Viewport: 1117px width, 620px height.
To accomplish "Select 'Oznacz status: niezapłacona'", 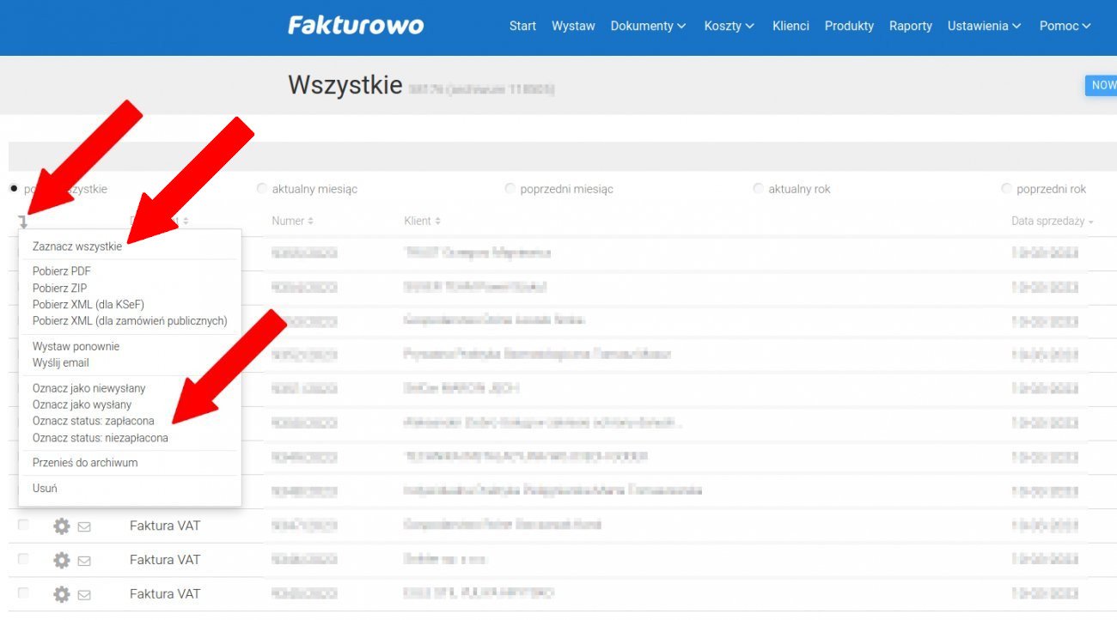I will 101,438.
